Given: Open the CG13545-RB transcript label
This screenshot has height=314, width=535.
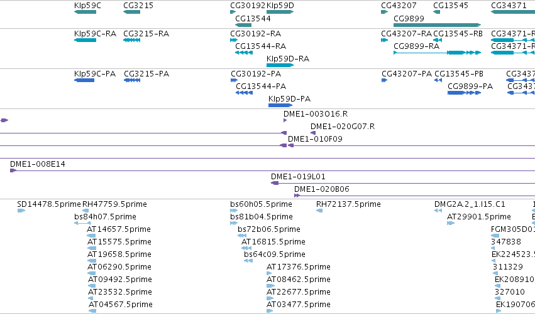Looking at the screenshot, I should click(458, 34).
